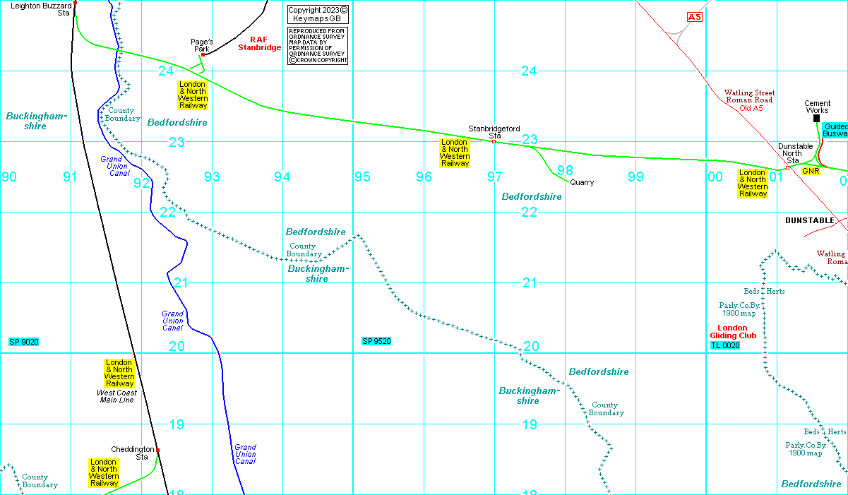Open the TL 0020 map tile link

click(x=725, y=345)
